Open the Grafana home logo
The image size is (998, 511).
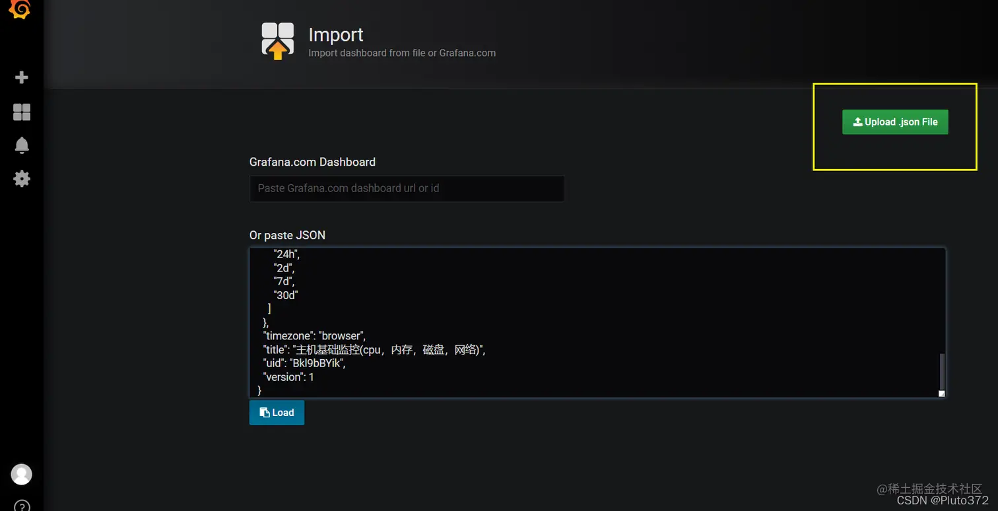[21, 9]
